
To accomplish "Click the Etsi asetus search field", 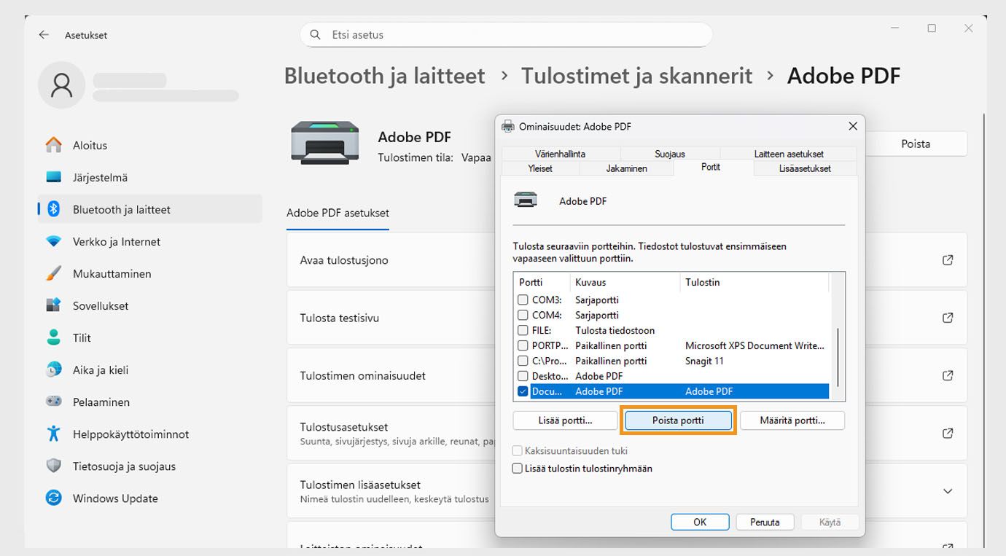I will pos(437,34).
